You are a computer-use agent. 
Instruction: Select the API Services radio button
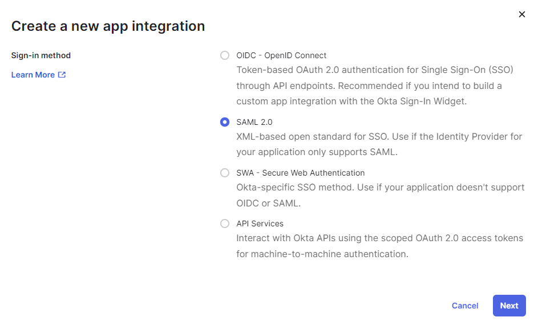[x=225, y=224]
